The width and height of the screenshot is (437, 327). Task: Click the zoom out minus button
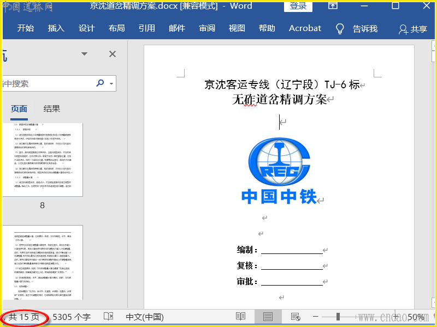click(316, 317)
